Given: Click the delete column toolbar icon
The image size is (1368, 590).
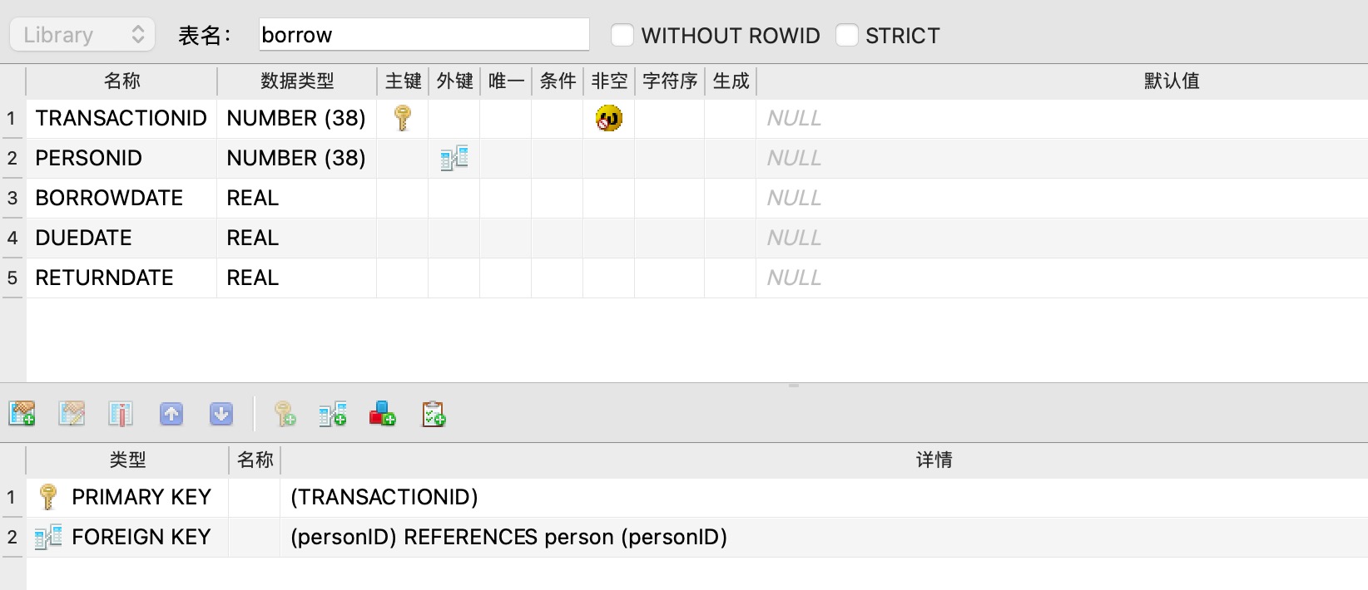Looking at the screenshot, I should pyautogui.click(x=121, y=413).
